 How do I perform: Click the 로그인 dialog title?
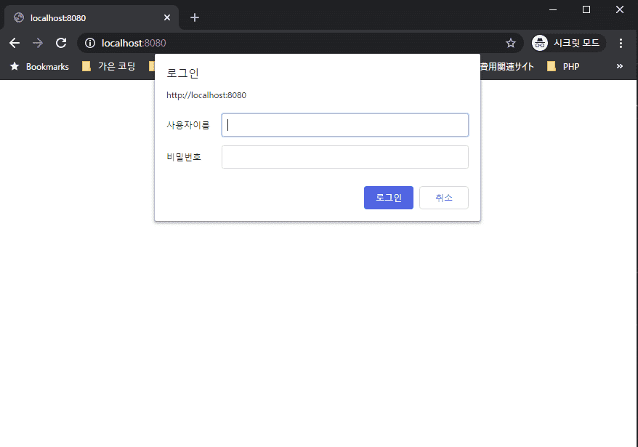182,73
